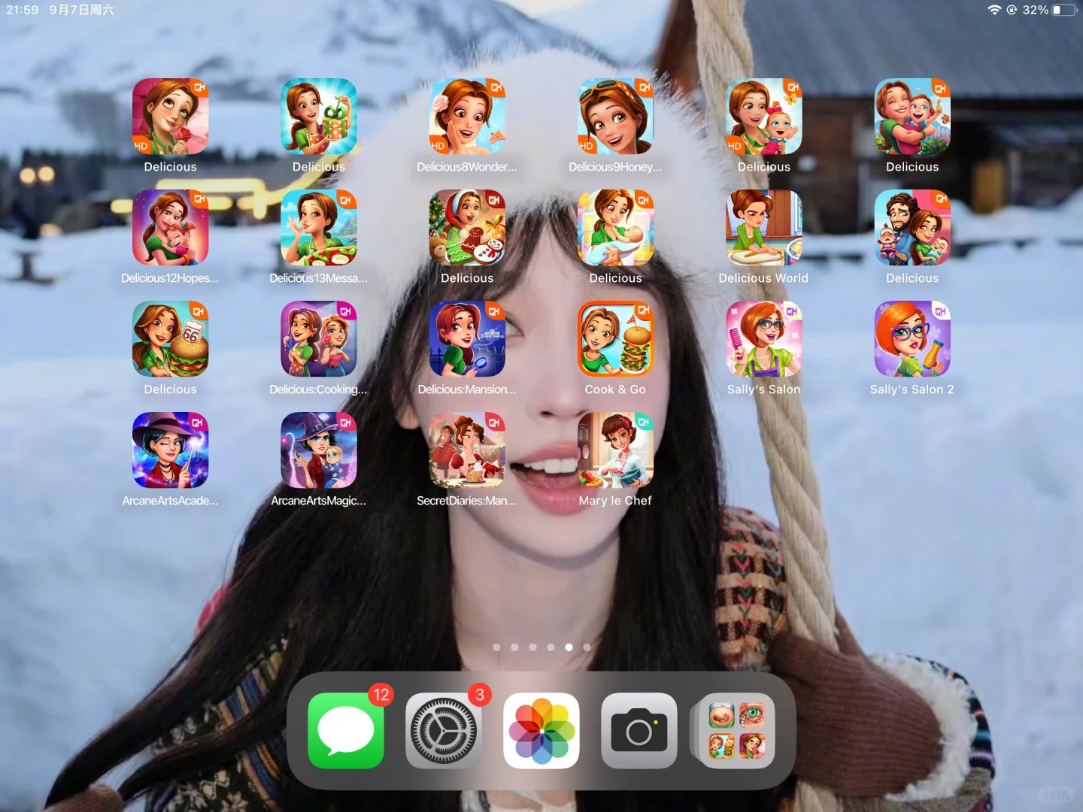
Task: Open the Sally's Salon game
Action: point(764,339)
